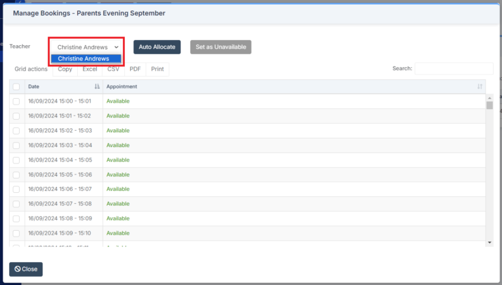This screenshot has width=502, height=285.
Task: Tick the select-all checkbox in the header
Action: point(16,87)
